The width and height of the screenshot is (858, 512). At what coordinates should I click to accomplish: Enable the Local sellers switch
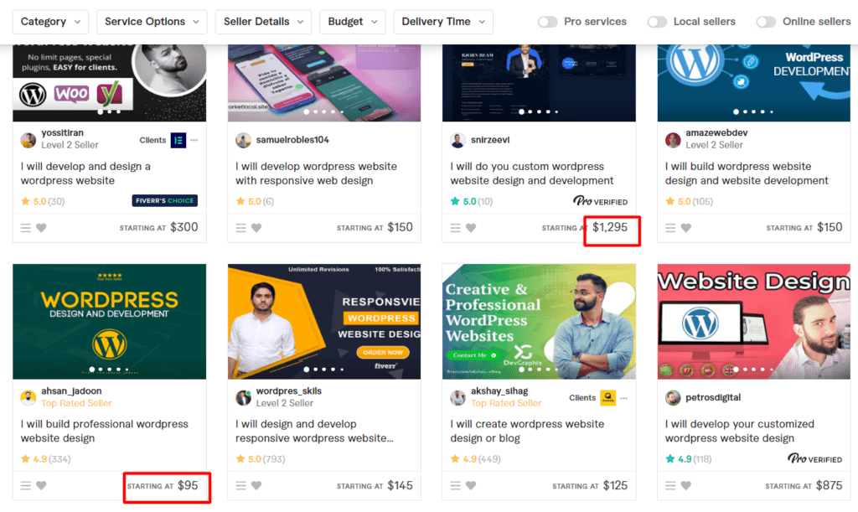[657, 22]
